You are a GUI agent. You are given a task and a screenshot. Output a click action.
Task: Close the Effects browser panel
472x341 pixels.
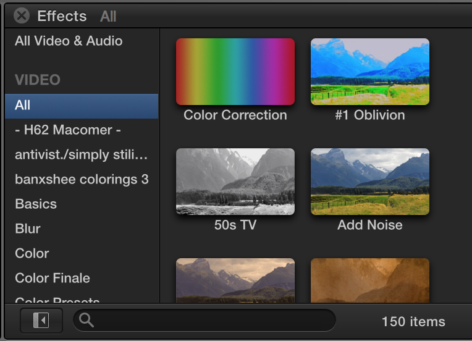coord(22,15)
